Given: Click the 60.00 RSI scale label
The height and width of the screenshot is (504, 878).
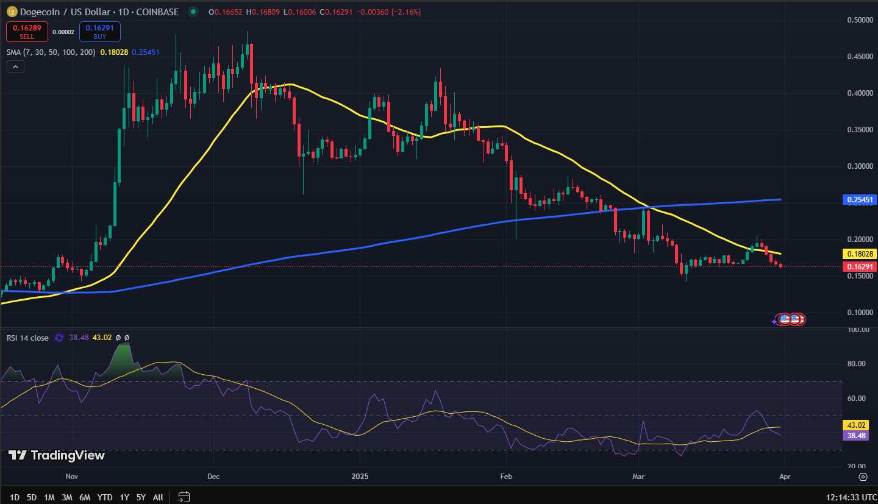Looking at the screenshot, I should [857, 399].
